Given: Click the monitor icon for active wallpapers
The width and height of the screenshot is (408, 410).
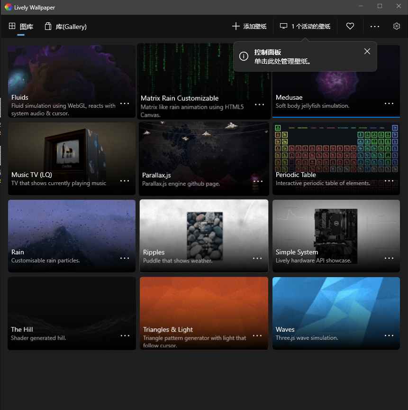Looking at the screenshot, I should coord(283,27).
